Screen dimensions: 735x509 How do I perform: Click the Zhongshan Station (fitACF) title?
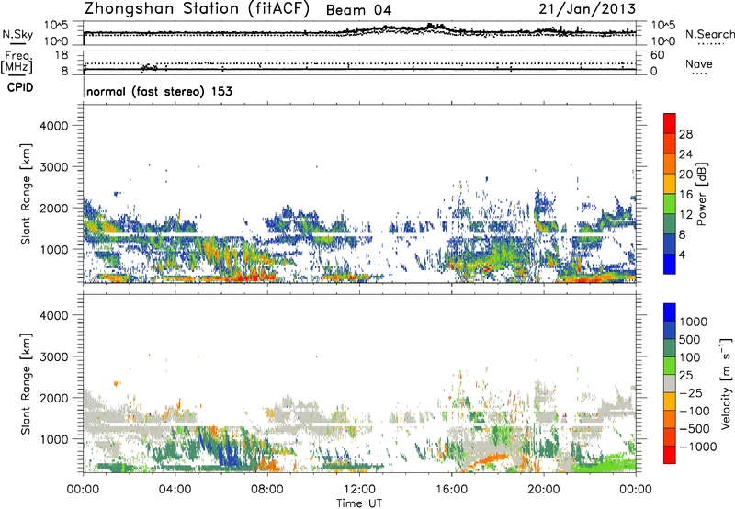pyautogui.click(x=197, y=9)
